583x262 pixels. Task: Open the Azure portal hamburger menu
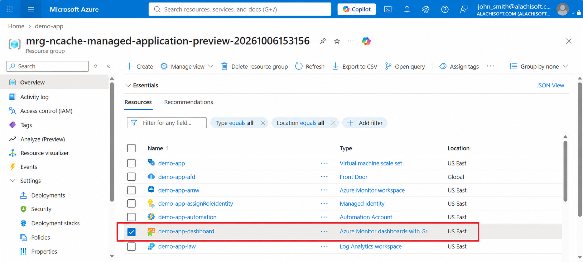coord(31,9)
